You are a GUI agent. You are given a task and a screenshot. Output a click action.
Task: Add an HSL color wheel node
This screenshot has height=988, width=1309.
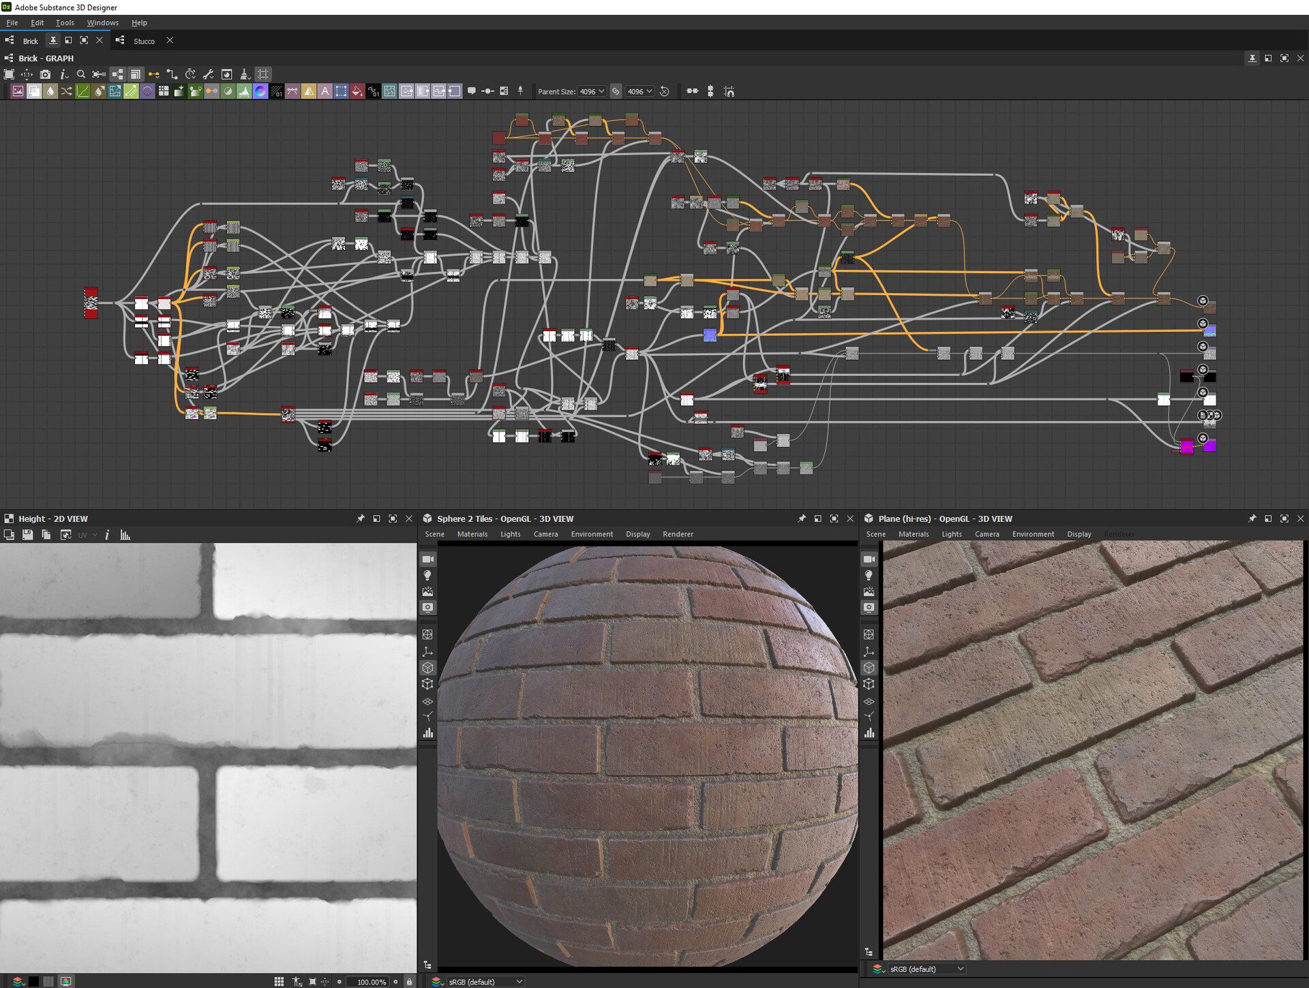click(260, 91)
